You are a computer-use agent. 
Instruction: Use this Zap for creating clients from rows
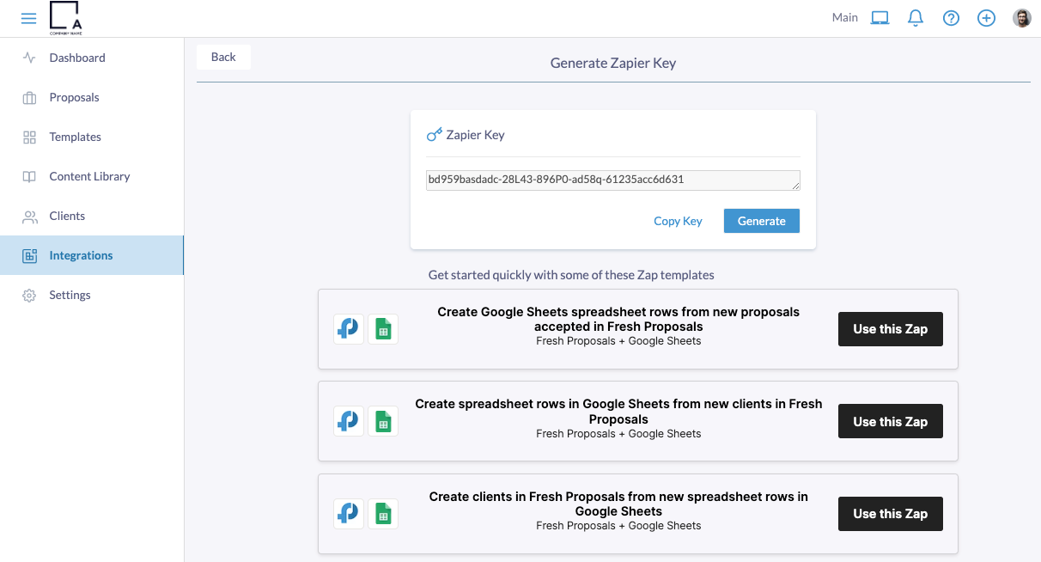click(x=891, y=514)
